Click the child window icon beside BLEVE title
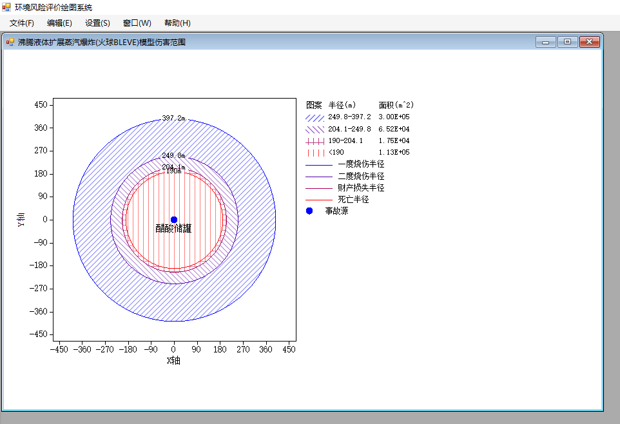 pyautogui.click(x=10, y=42)
